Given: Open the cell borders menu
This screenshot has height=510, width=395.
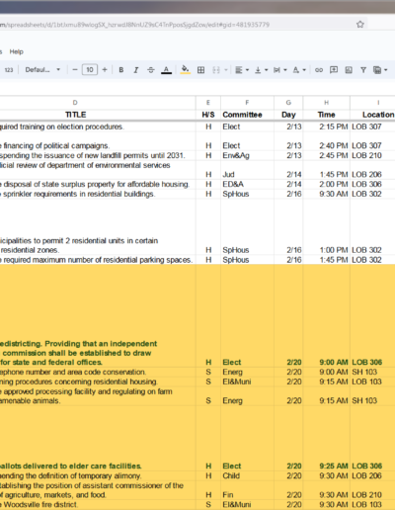Looking at the screenshot, I should [x=200, y=70].
